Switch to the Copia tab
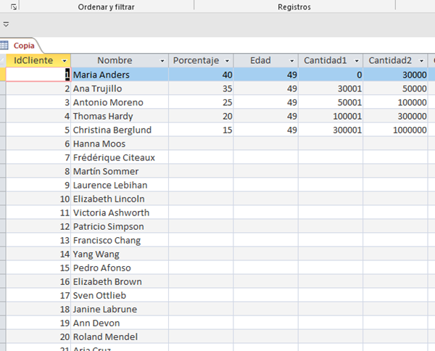435x351 pixels. coord(24,46)
